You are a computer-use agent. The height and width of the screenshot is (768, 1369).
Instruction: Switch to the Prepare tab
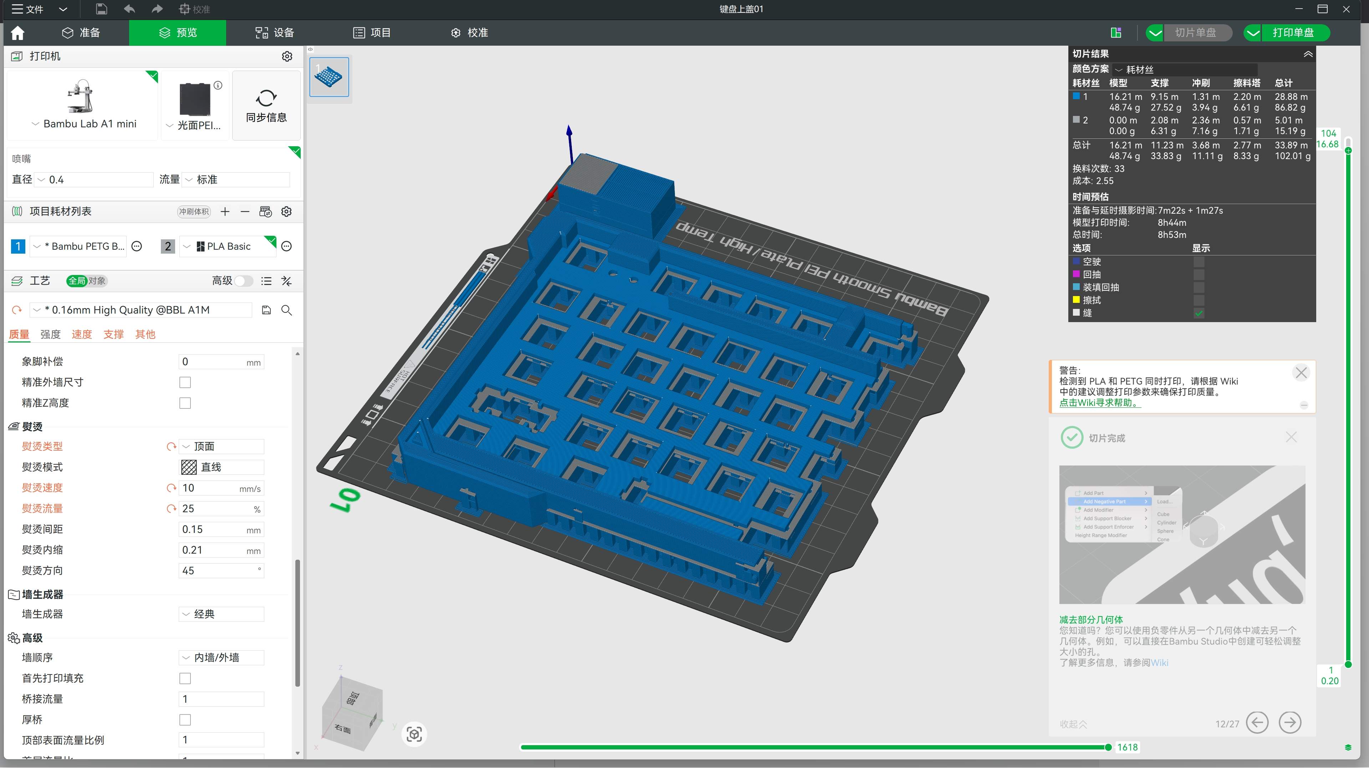81,33
